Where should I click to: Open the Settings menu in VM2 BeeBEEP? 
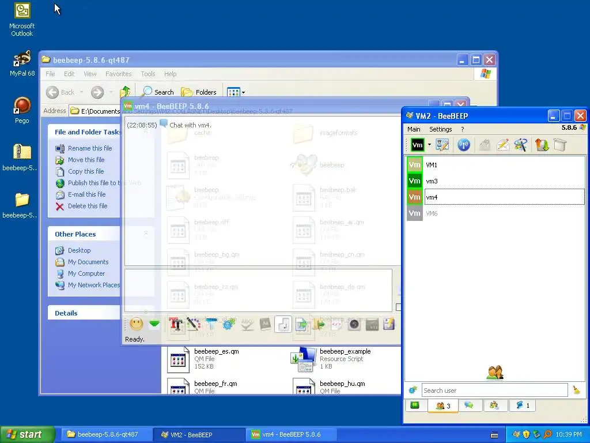[440, 129]
